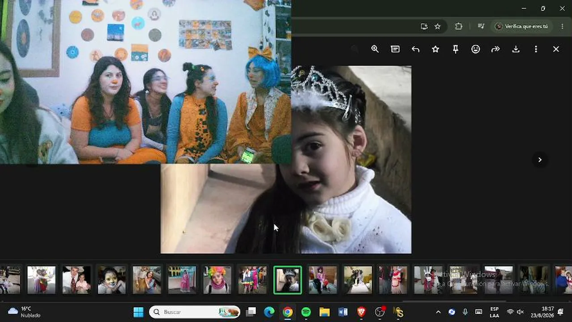Click the Buscar taskbar search box
572x322 pixels.
point(195,312)
